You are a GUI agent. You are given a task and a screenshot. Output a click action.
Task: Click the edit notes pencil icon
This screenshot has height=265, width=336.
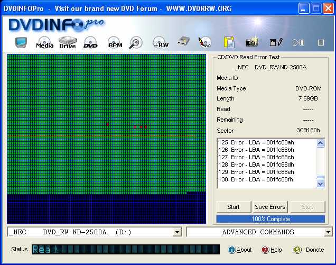pos(276,42)
